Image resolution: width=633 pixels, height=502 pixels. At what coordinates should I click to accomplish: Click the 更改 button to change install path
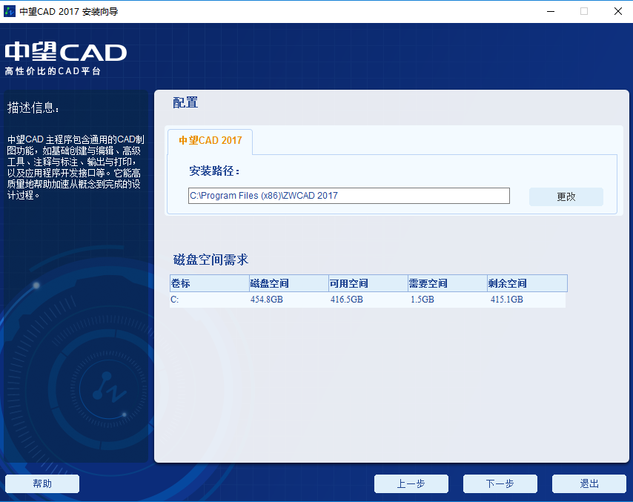pyautogui.click(x=566, y=196)
